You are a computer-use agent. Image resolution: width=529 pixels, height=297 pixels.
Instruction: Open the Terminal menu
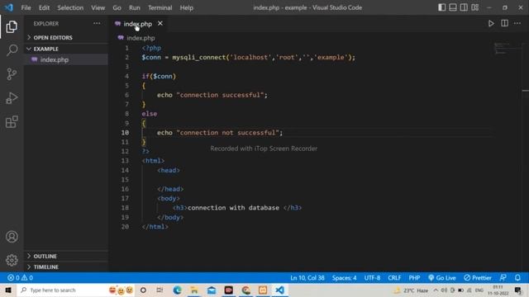[x=160, y=7]
